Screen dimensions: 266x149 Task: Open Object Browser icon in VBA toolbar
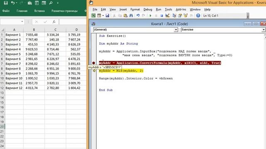185,16
